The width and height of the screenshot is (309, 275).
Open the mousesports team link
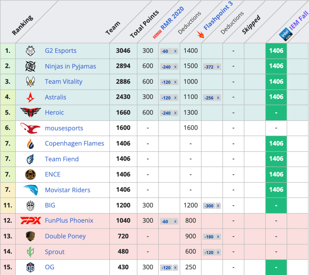(64, 128)
